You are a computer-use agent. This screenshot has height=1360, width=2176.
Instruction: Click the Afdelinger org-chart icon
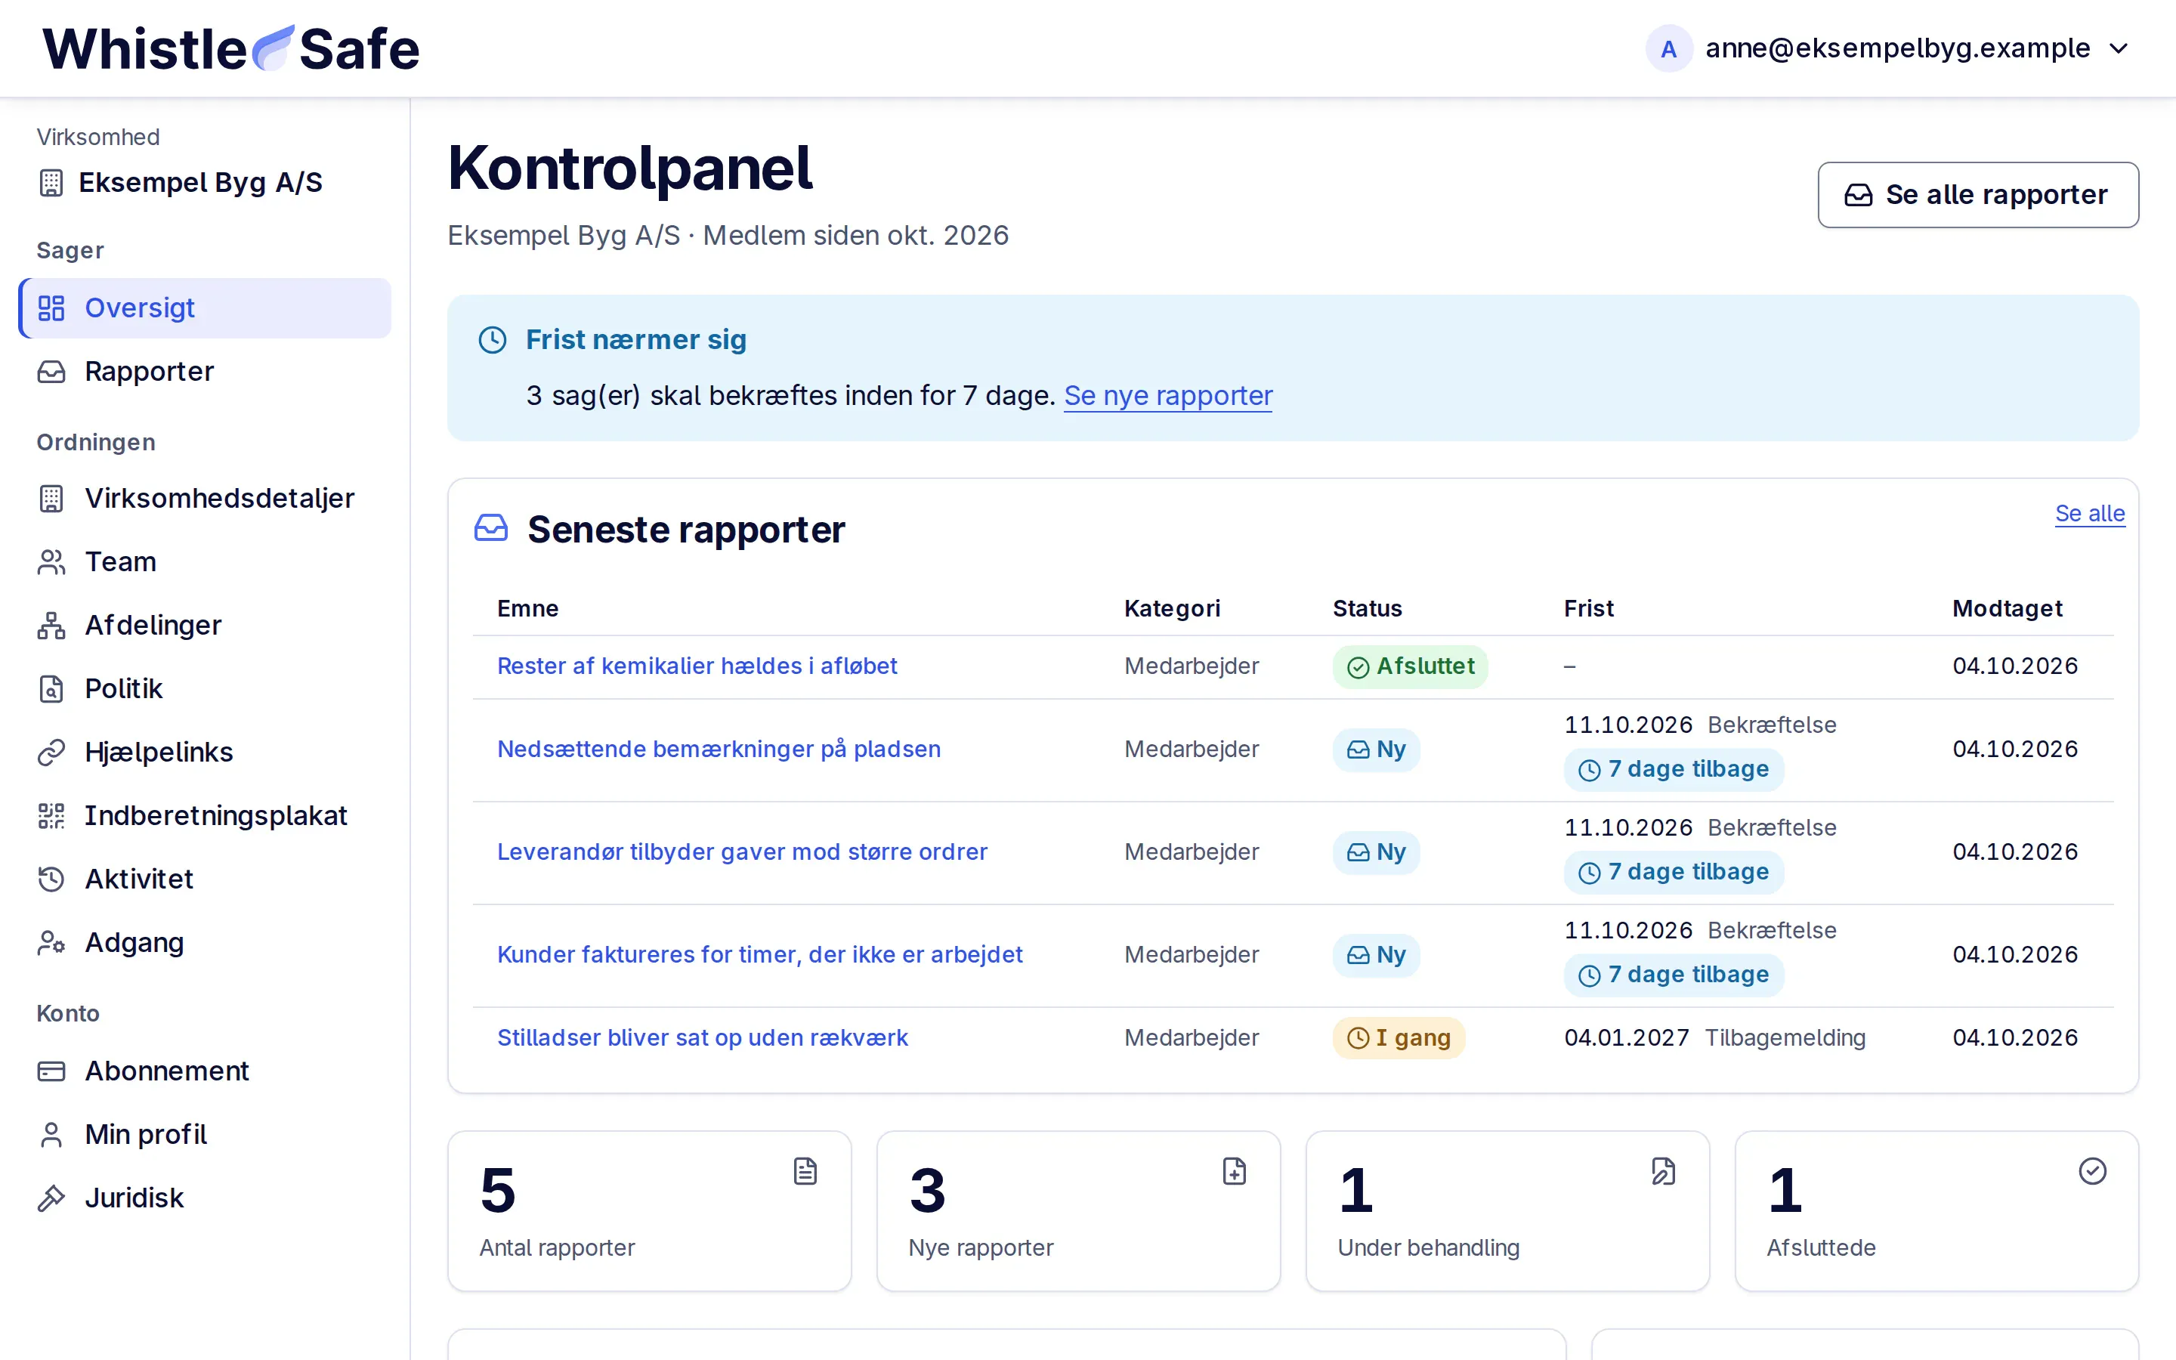[x=51, y=625]
